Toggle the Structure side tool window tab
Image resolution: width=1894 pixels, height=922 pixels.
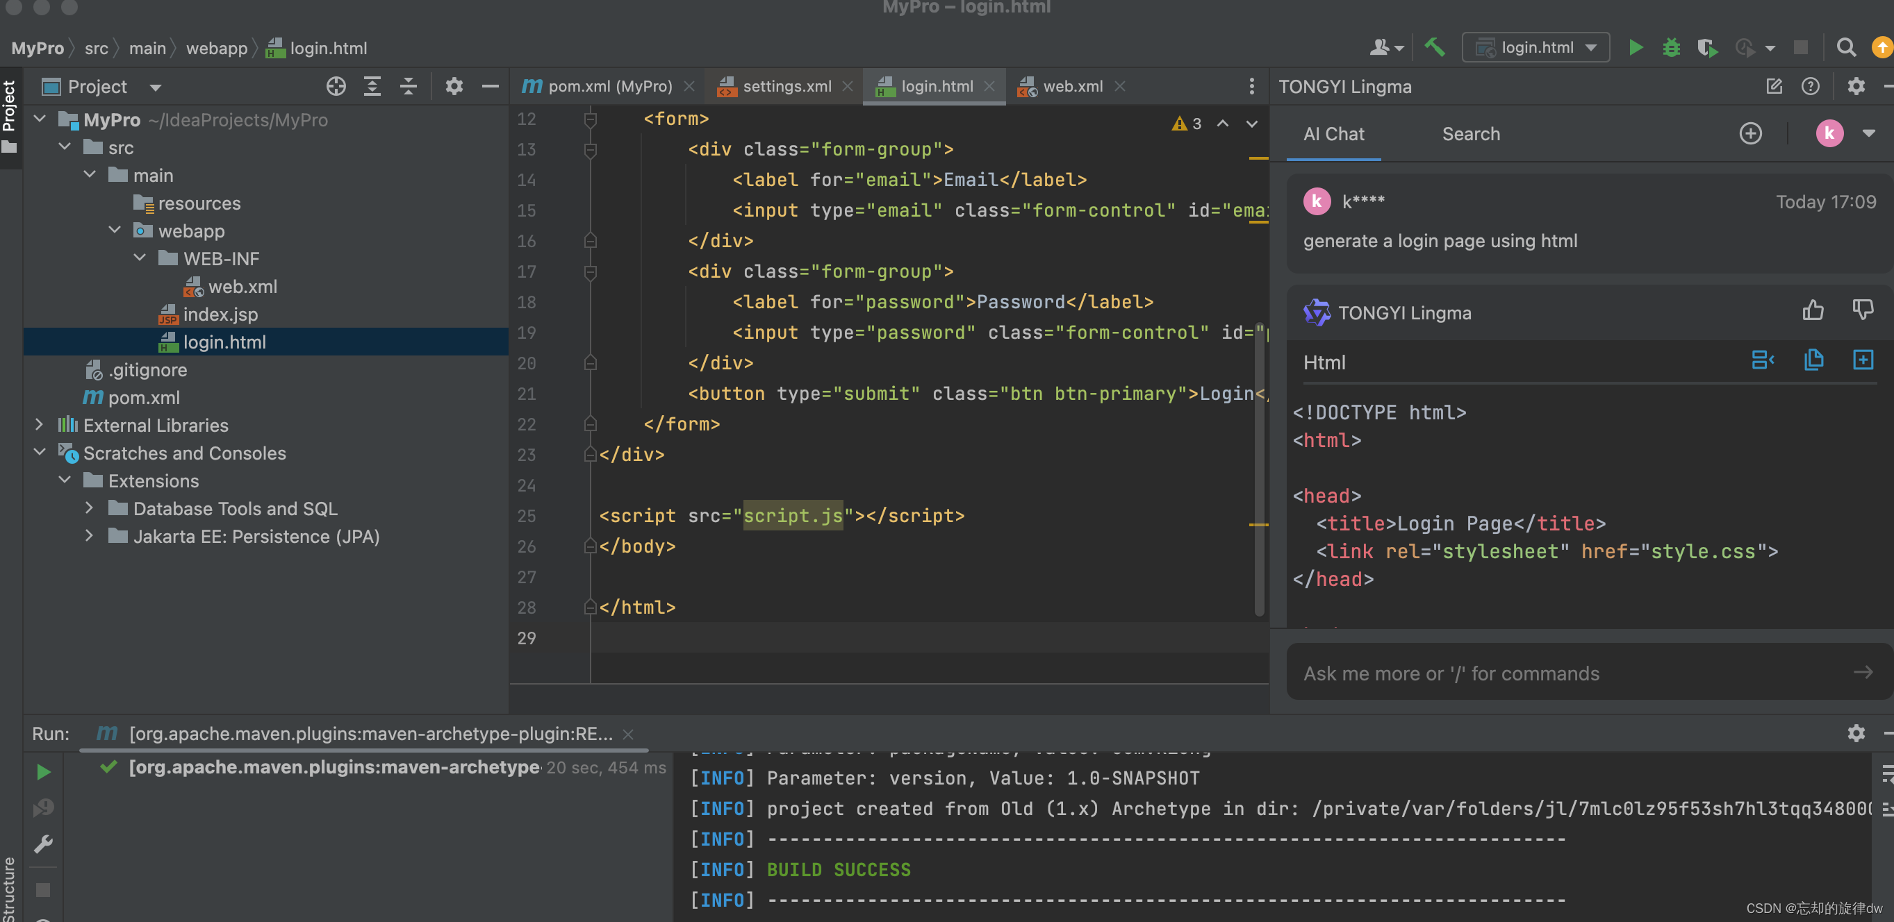coord(9,887)
